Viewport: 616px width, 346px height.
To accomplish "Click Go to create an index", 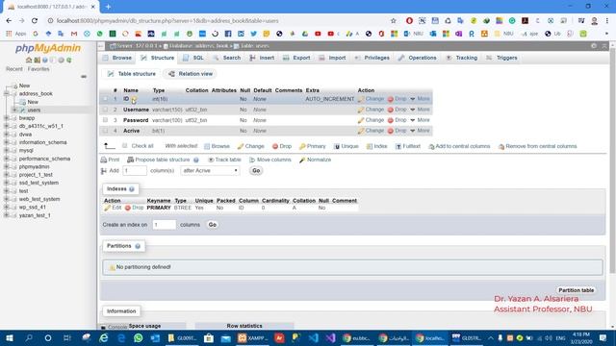I will [x=213, y=225].
